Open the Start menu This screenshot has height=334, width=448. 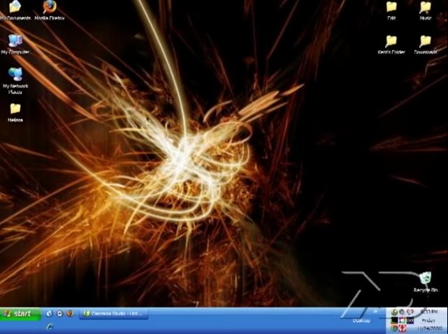20,314
